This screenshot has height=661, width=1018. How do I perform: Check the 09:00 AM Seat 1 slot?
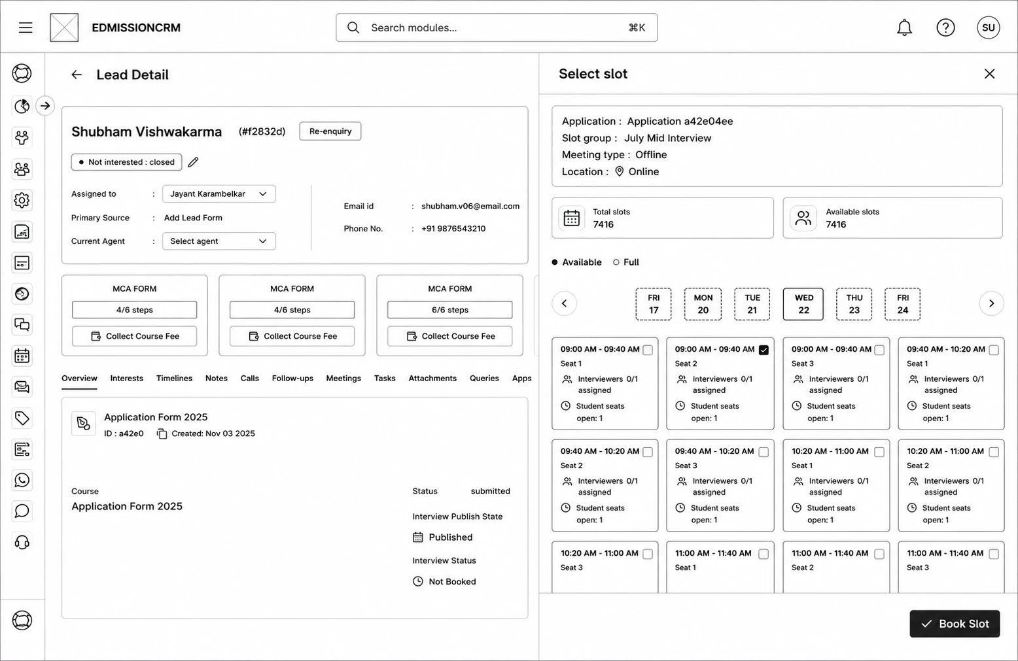[x=648, y=350]
